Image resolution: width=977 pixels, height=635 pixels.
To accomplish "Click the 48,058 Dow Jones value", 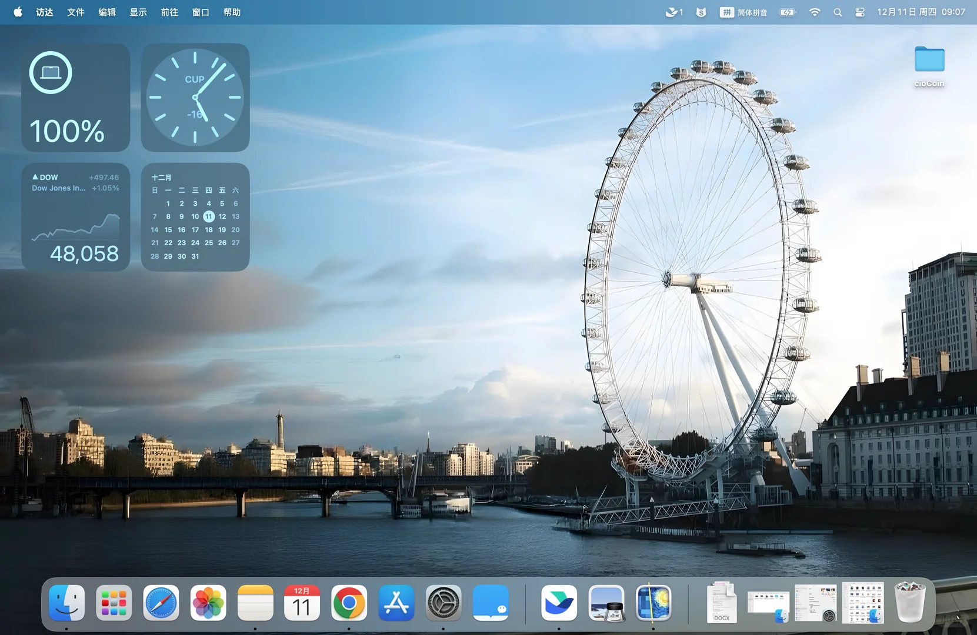I will point(84,253).
